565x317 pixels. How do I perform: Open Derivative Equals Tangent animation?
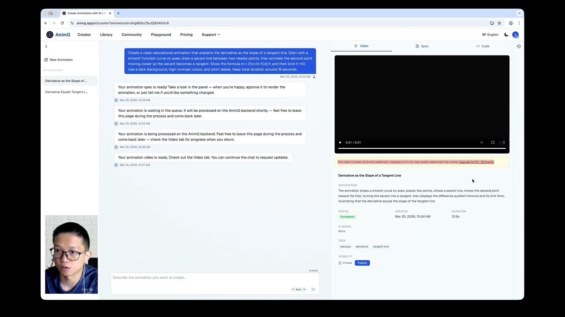pos(70,92)
